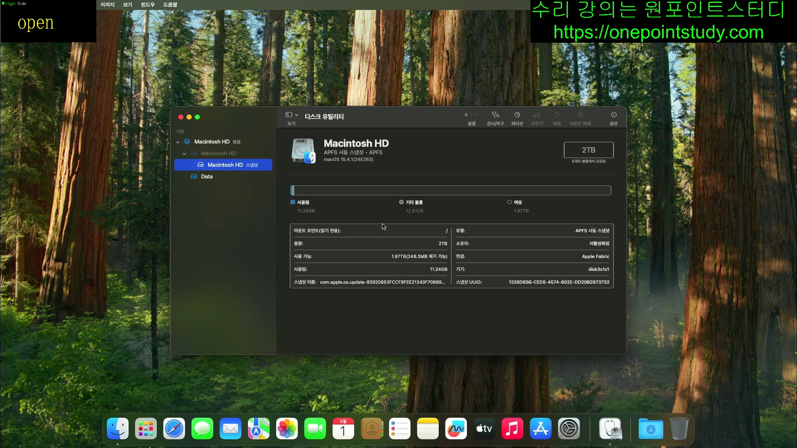This screenshot has height=448, width=797.
Task: Open Music from the Dock
Action: tap(513, 429)
